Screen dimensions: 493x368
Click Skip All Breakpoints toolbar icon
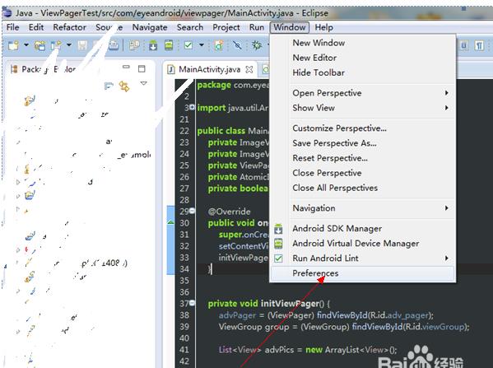237,45
